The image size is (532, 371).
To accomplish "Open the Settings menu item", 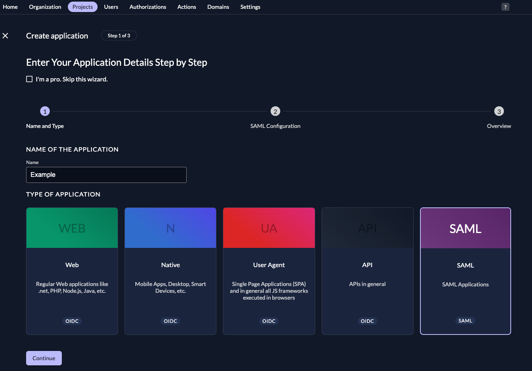I will tap(250, 7).
